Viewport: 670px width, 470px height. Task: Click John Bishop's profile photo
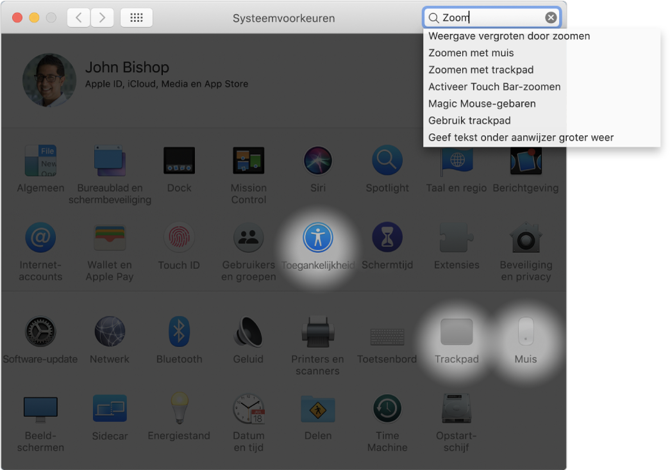[49, 80]
